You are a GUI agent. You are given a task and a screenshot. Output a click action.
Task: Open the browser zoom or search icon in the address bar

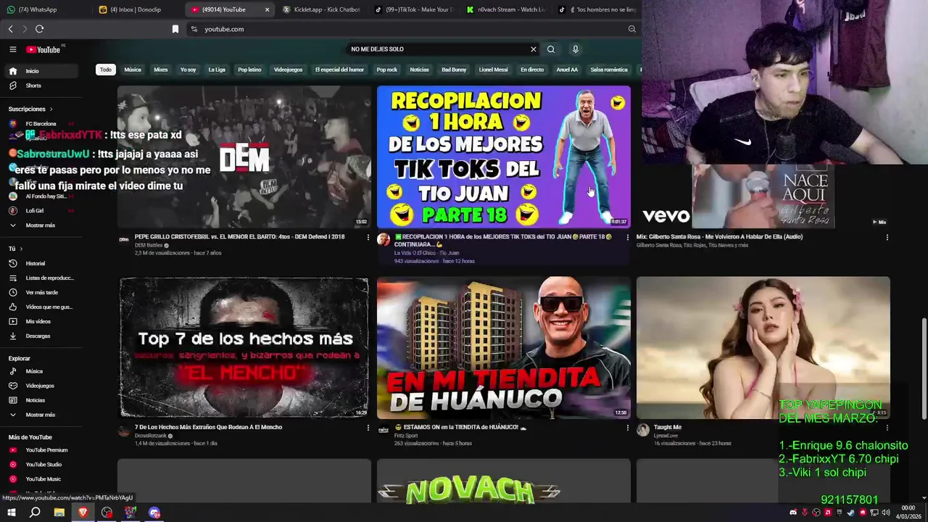(631, 29)
